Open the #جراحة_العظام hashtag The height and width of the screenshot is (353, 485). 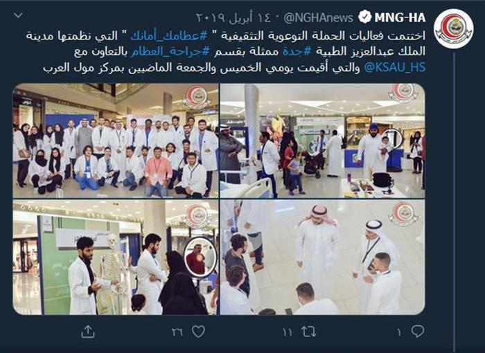pos(170,52)
